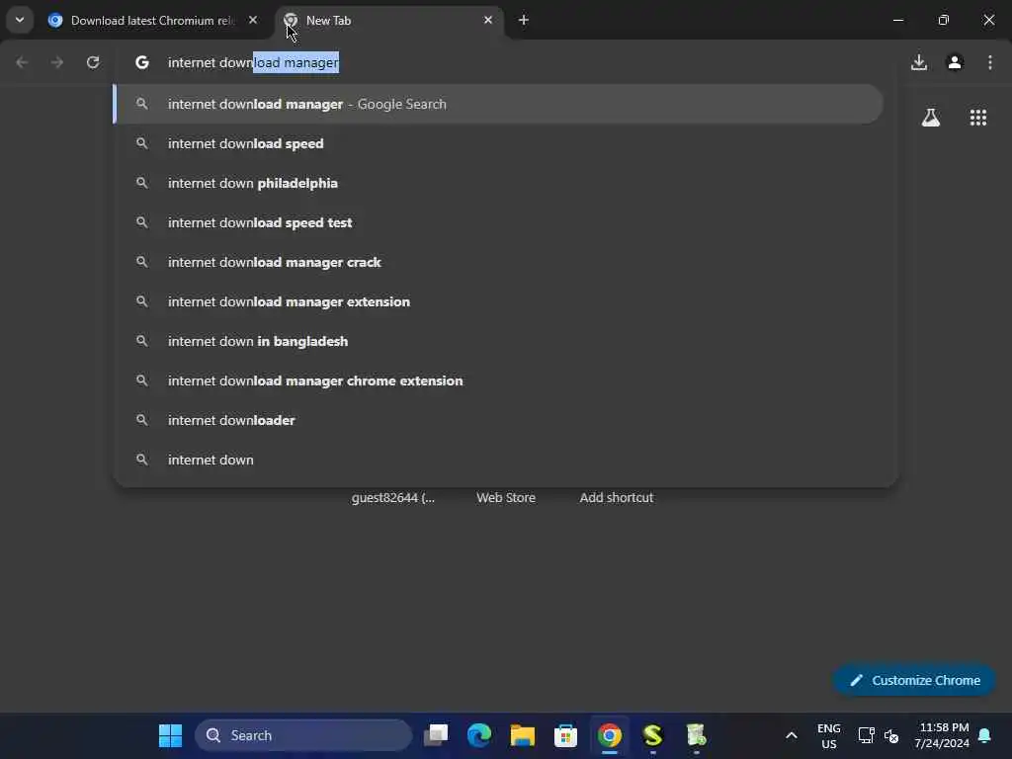
Task: Pick internet download manager chrome extension suggestion
Action: point(498,380)
